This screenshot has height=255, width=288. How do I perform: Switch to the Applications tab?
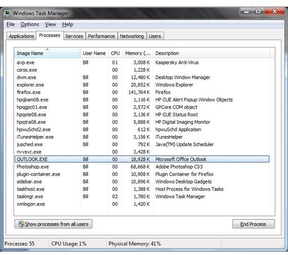21,36
